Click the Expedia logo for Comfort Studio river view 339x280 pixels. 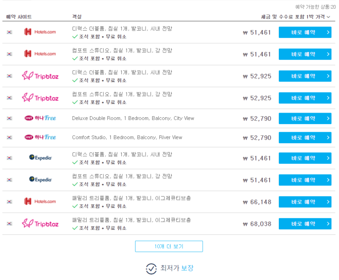tap(41, 180)
